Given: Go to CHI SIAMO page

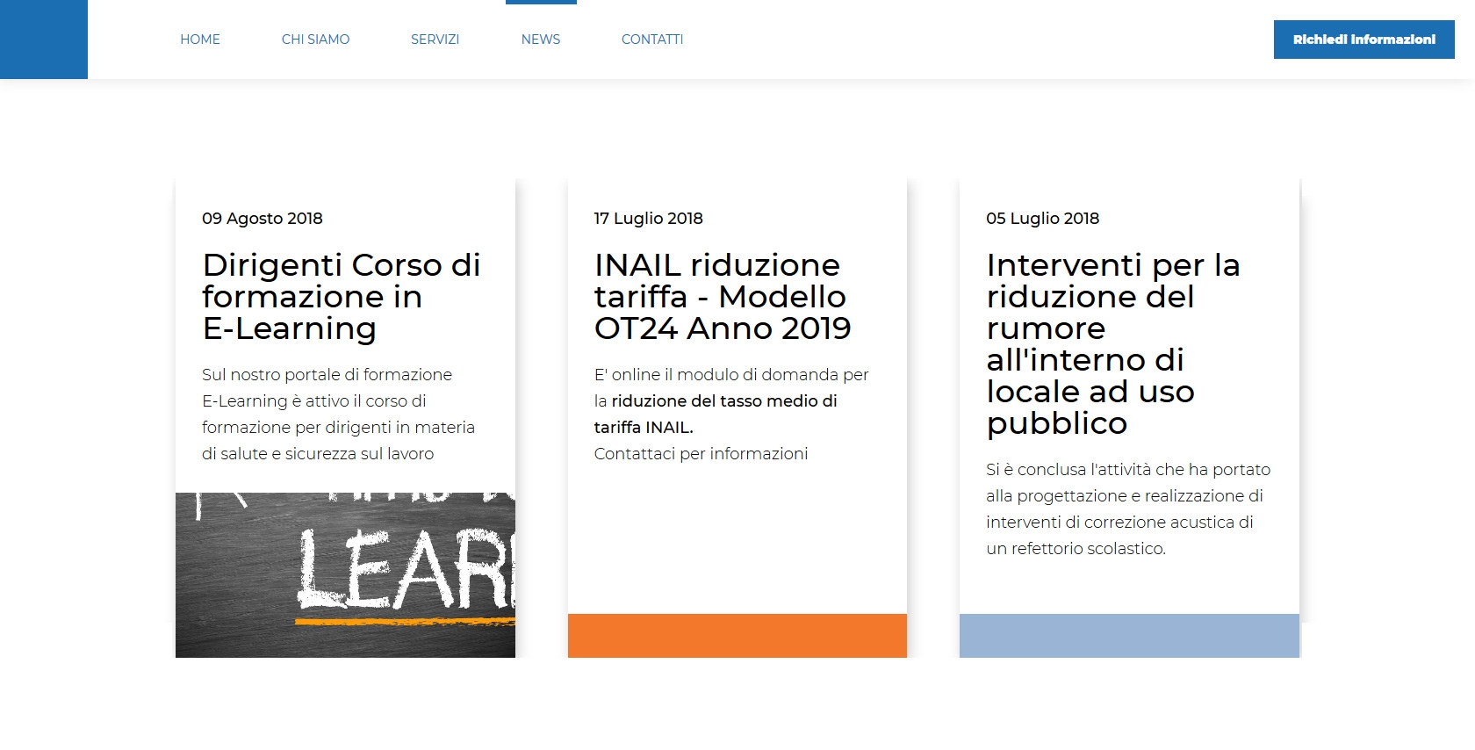Looking at the screenshot, I should point(315,40).
